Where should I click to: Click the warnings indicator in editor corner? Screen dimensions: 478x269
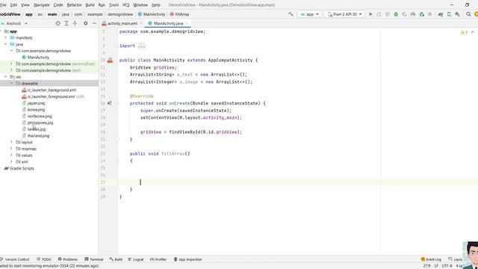tap(464, 32)
